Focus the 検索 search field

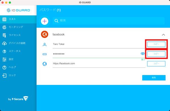[x=109, y=21]
